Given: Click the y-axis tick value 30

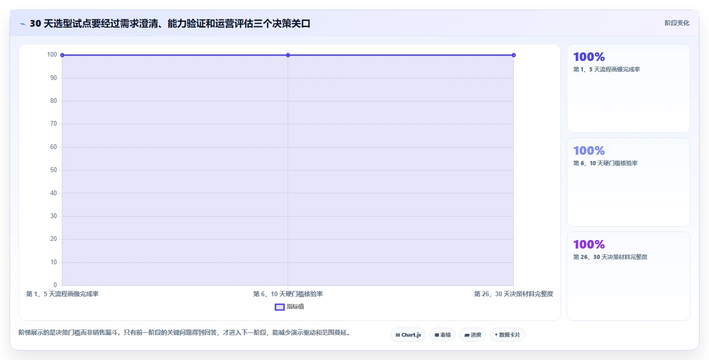Looking at the screenshot, I should click(x=54, y=216).
